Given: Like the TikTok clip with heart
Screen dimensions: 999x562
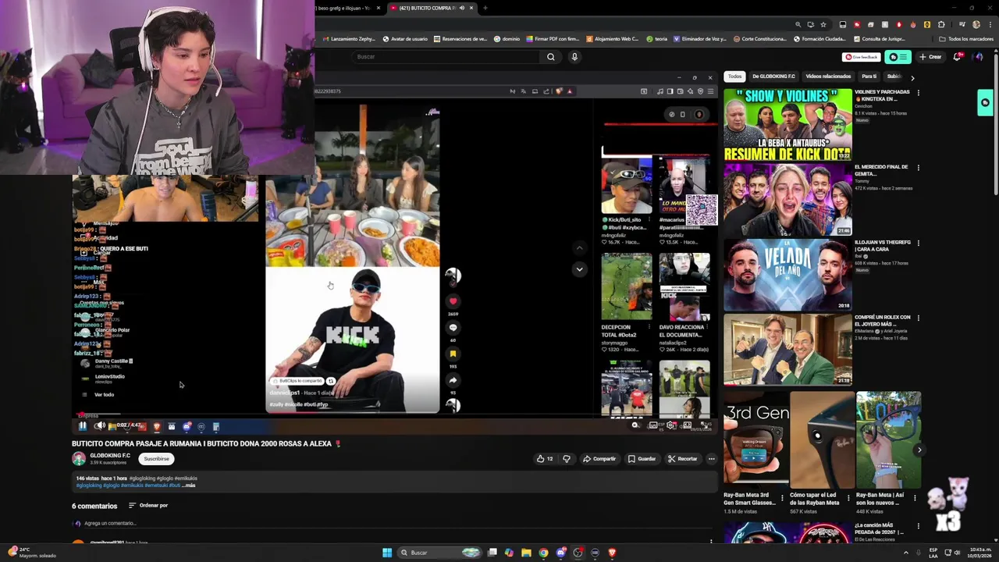Looking at the screenshot, I should [453, 301].
